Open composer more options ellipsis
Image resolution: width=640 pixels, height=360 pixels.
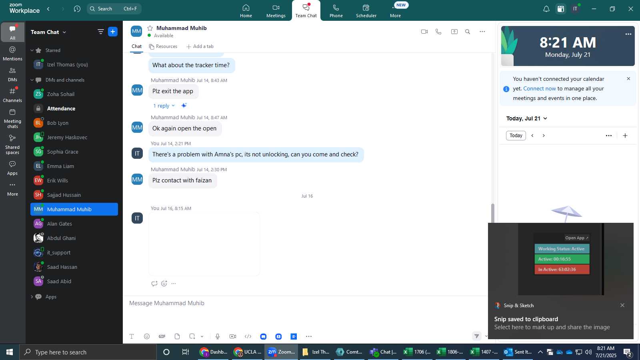[309, 336]
